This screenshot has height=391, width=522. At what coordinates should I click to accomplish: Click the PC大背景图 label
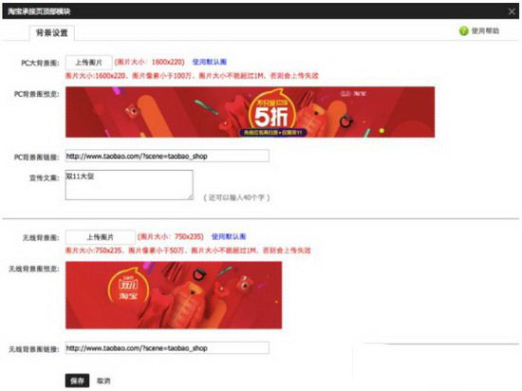point(40,63)
